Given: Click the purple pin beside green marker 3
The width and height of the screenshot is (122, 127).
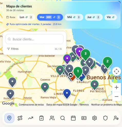Looking at the screenshot, I should point(79,52).
